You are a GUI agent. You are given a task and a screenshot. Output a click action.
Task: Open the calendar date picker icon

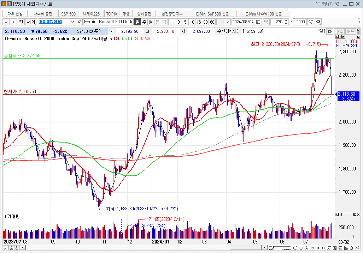click(x=258, y=22)
